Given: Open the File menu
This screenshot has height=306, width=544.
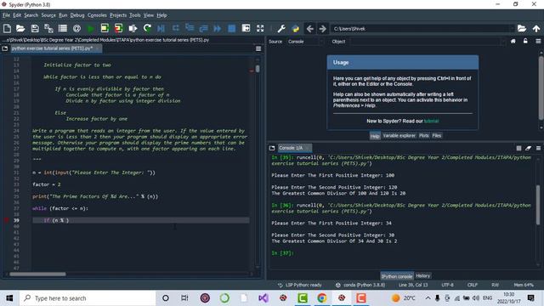Looking at the screenshot, I should tap(6, 15).
